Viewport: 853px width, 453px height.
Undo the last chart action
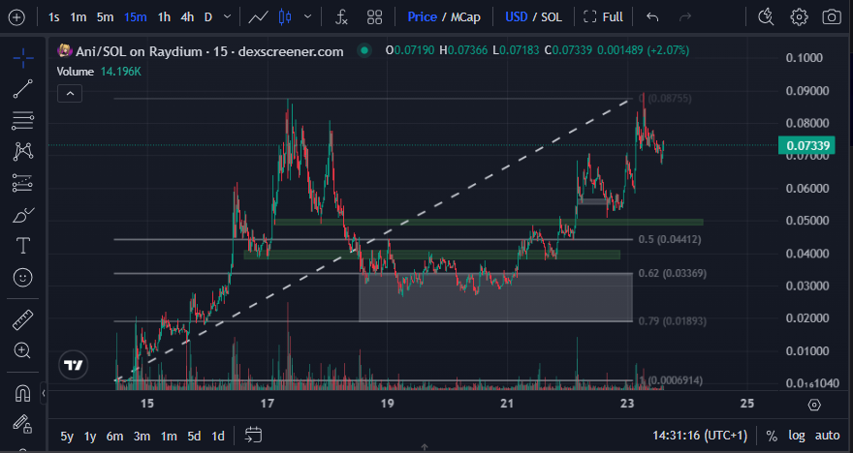pos(652,17)
